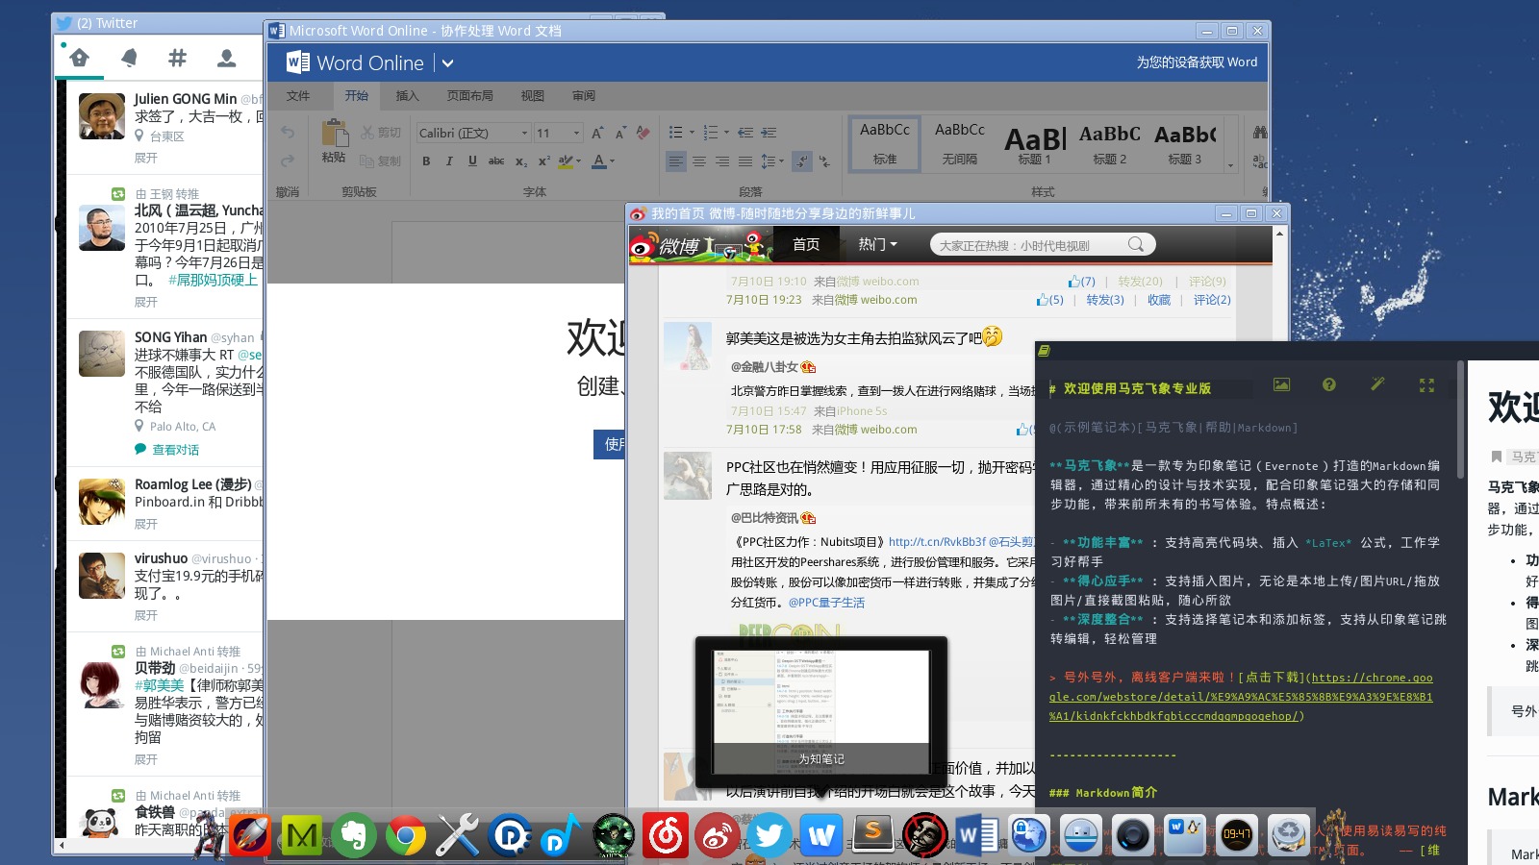Increase font size with grow font icon
The image size is (1539, 865).
pyautogui.click(x=597, y=133)
